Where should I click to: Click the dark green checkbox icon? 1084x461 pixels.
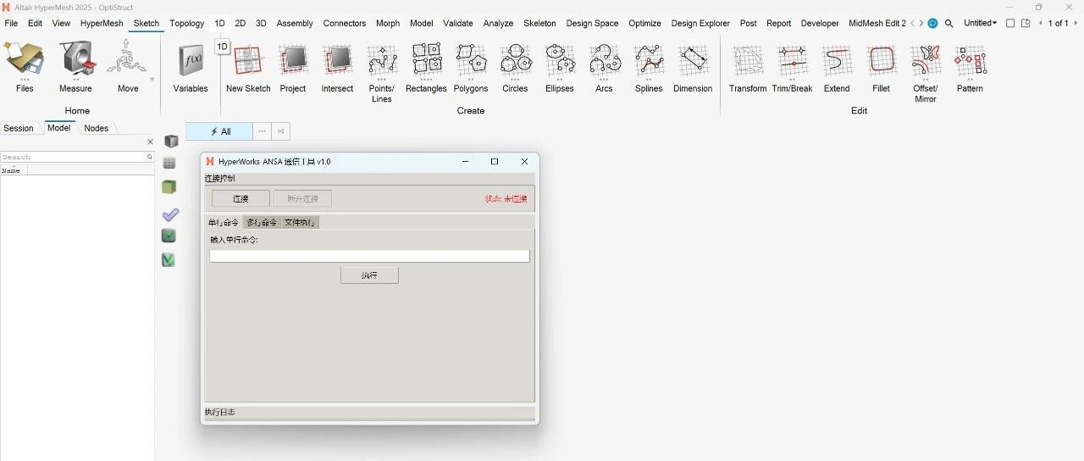169,236
